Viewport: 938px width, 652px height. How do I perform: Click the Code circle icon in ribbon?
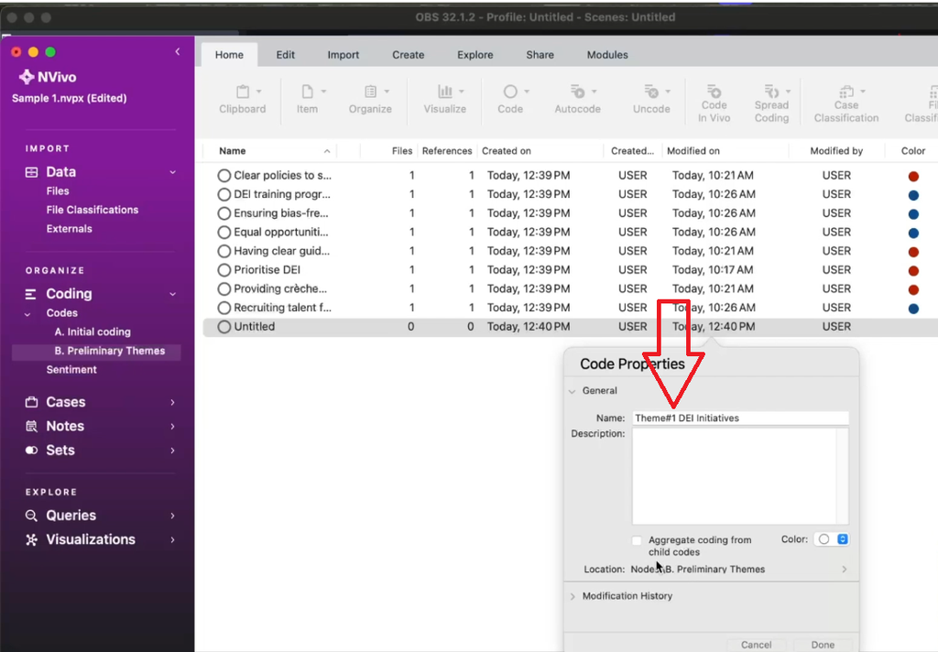tap(510, 92)
